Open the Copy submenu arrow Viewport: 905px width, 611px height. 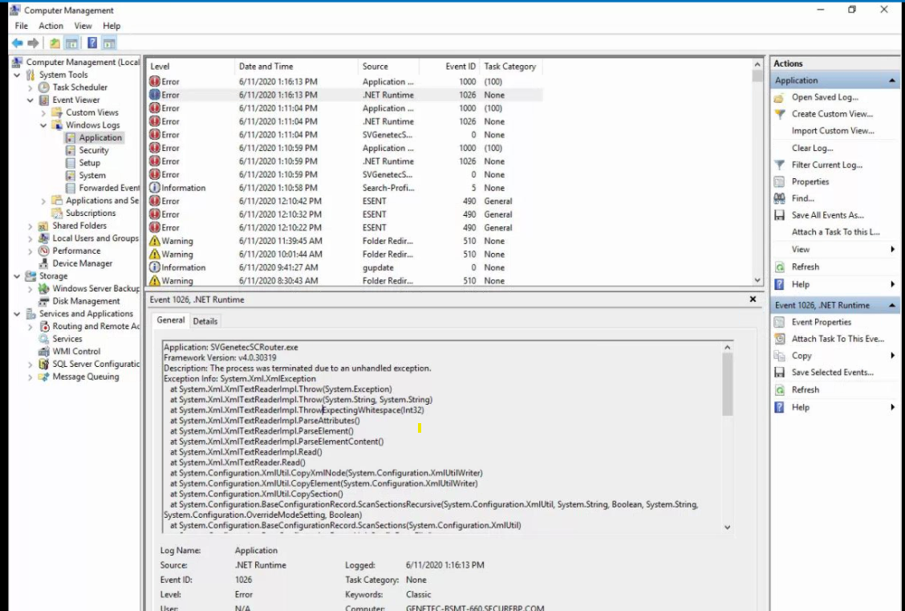tap(892, 356)
